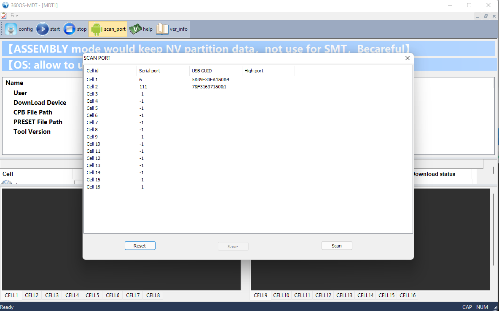This screenshot has width=499, height=311.
Task: Select the Cell 1 serial port value 6
Action: [x=140, y=80]
